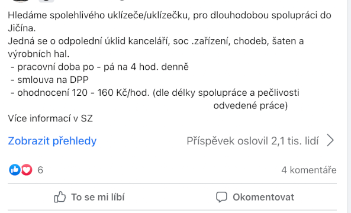Click the speech bubble comment icon

(221, 197)
